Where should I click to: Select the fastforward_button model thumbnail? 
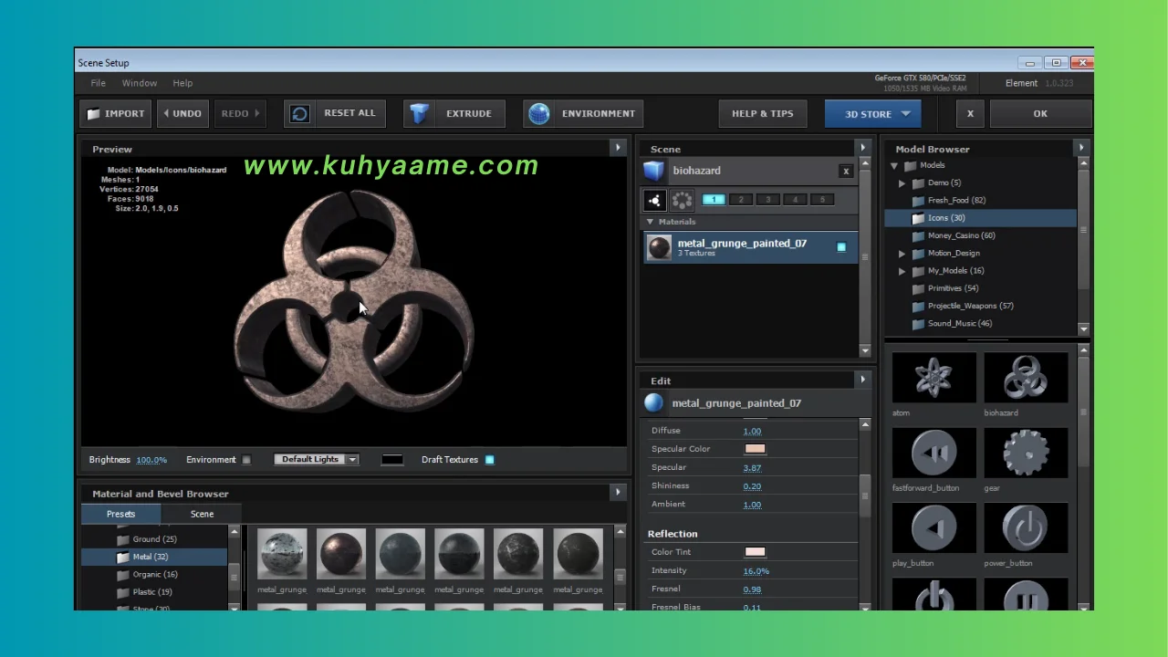[x=933, y=453]
